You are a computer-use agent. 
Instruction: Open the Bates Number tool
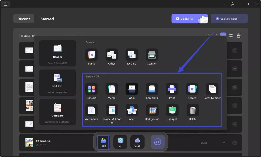[212, 91]
